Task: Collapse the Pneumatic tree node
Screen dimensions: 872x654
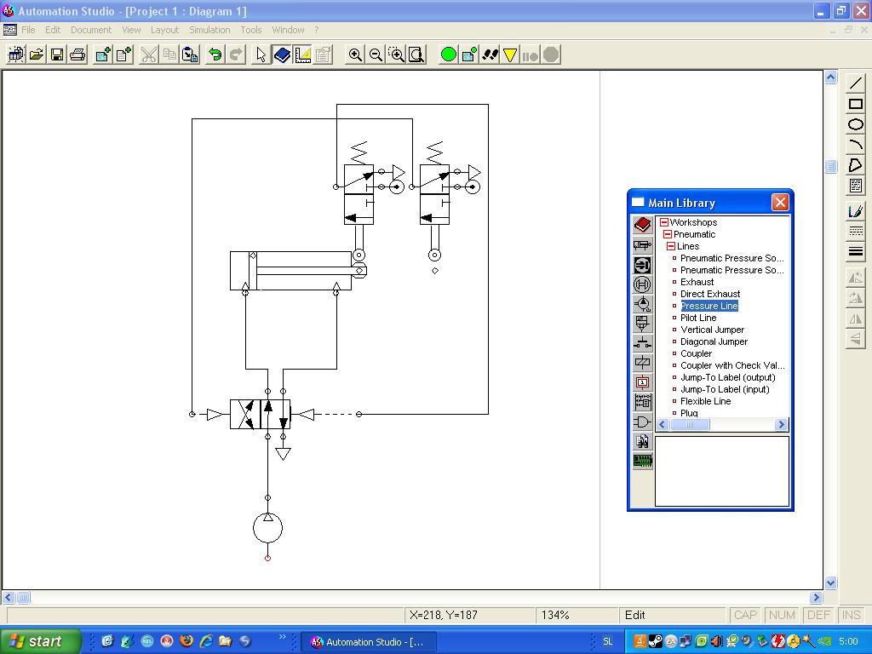Action: pyautogui.click(x=668, y=234)
